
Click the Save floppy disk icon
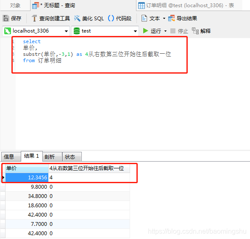coord(6,18)
